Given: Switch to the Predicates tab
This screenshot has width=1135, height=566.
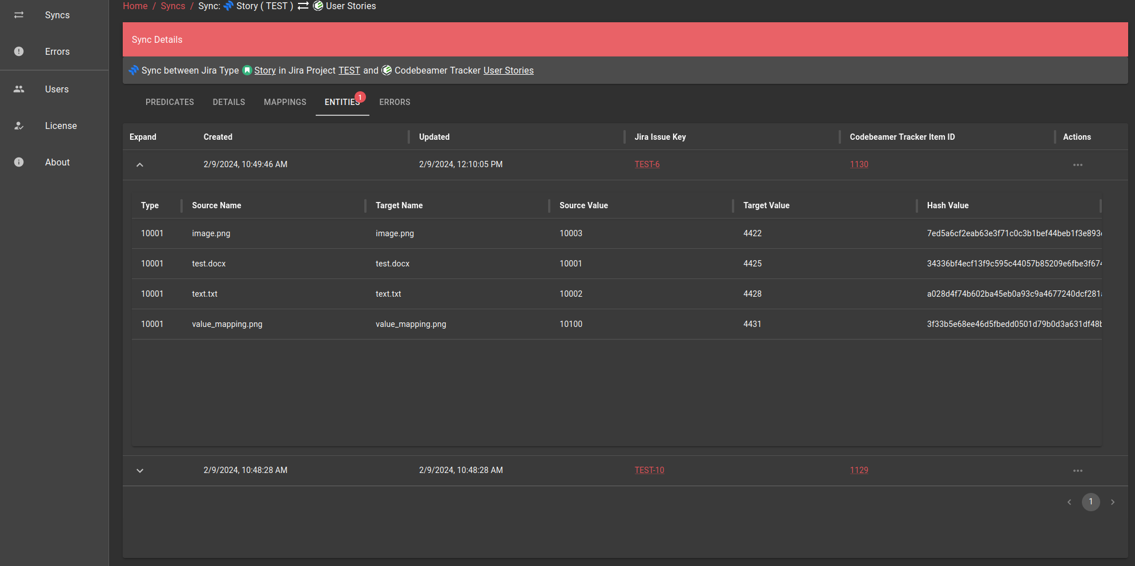Looking at the screenshot, I should (x=170, y=102).
